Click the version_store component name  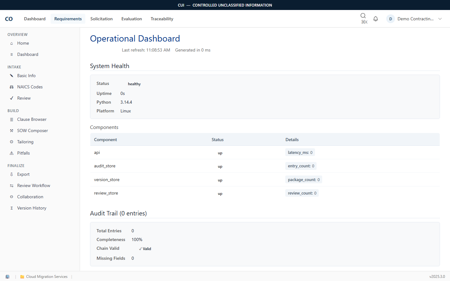coord(107,180)
